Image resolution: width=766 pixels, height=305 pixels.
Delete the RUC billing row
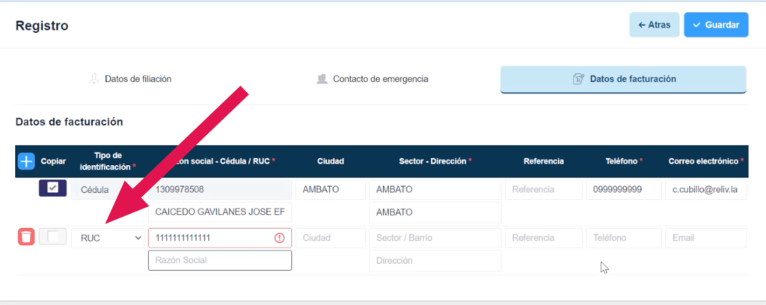point(26,238)
